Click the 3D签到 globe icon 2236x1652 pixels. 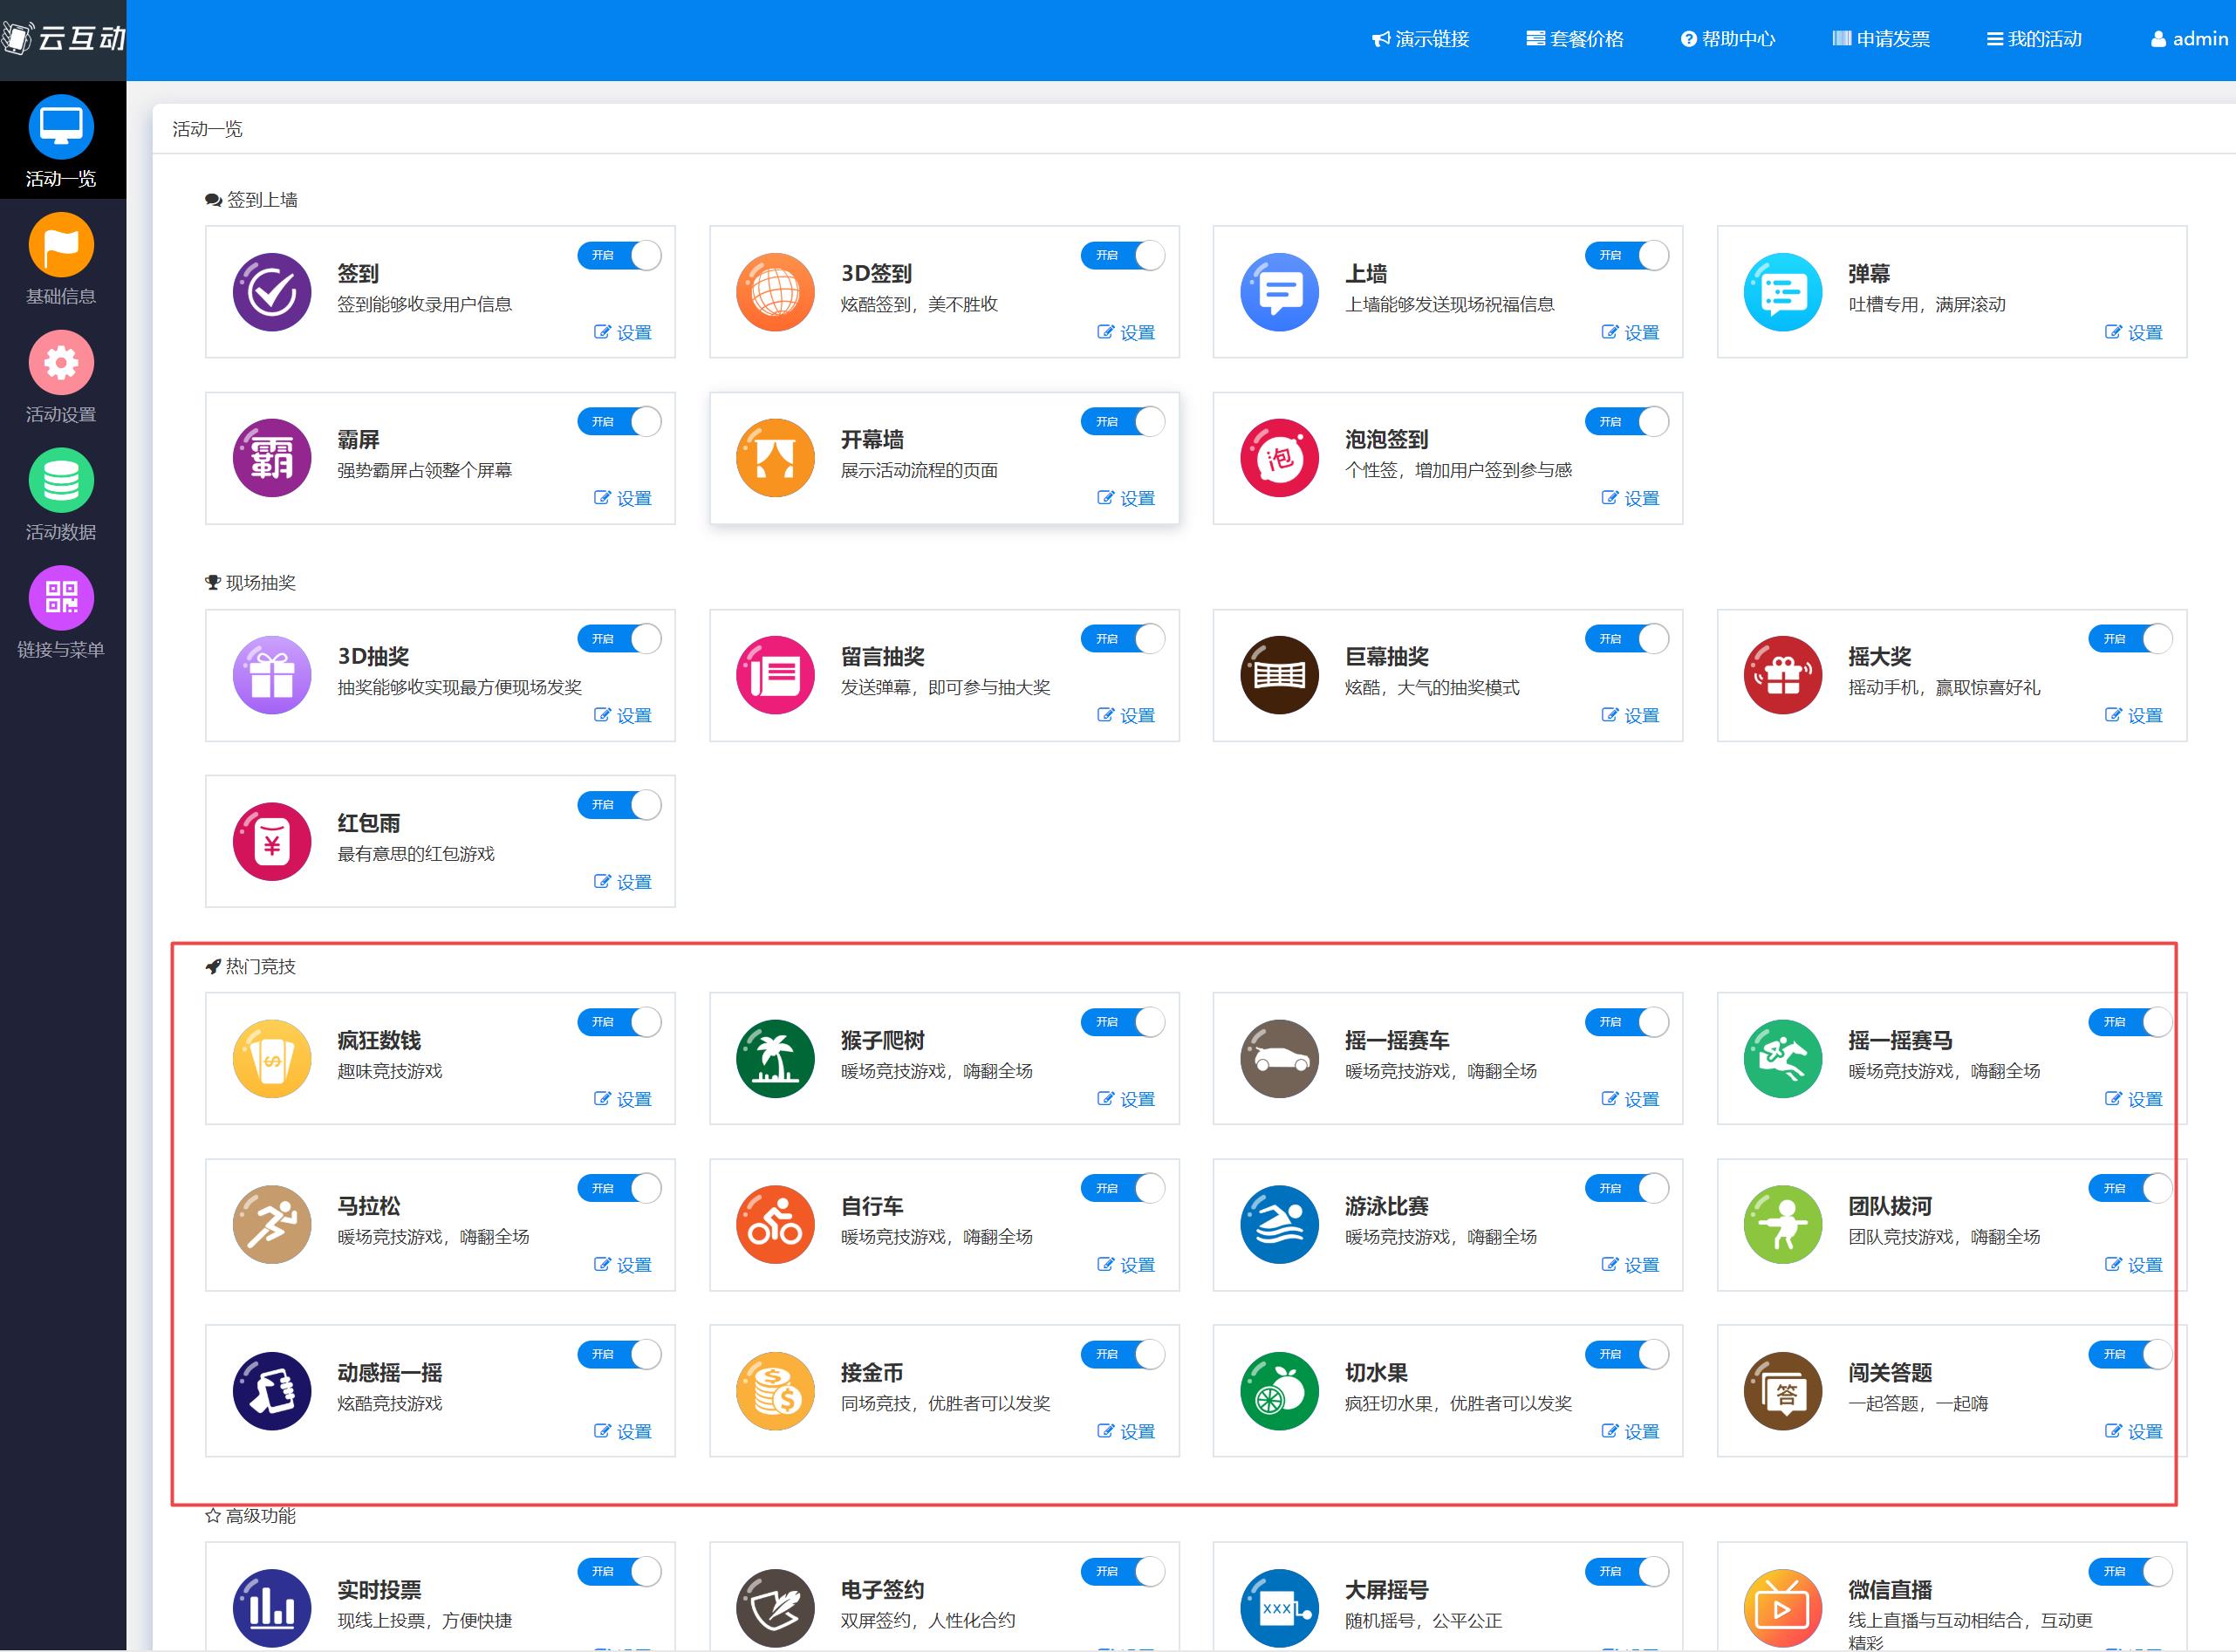point(775,292)
